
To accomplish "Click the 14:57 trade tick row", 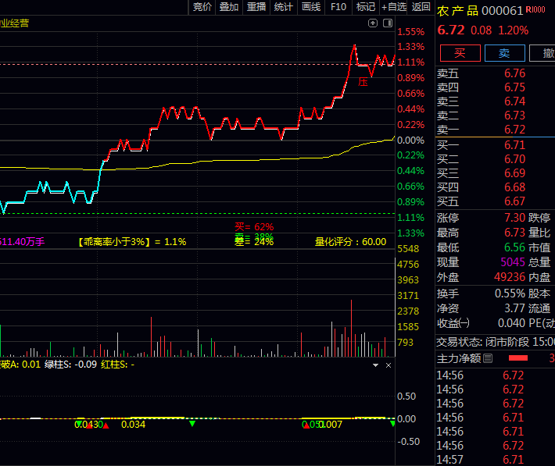I will pyautogui.click(x=496, y=460).
